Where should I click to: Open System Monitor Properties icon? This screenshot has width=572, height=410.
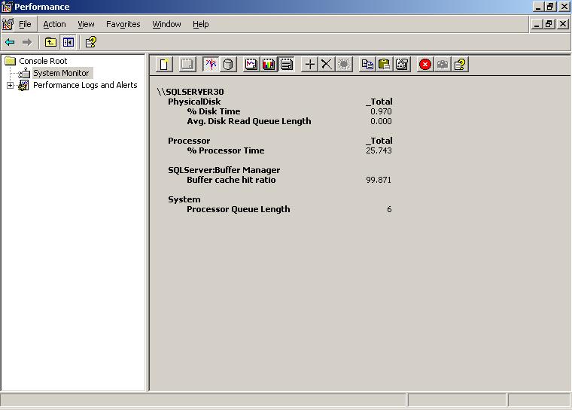(402, 65)
